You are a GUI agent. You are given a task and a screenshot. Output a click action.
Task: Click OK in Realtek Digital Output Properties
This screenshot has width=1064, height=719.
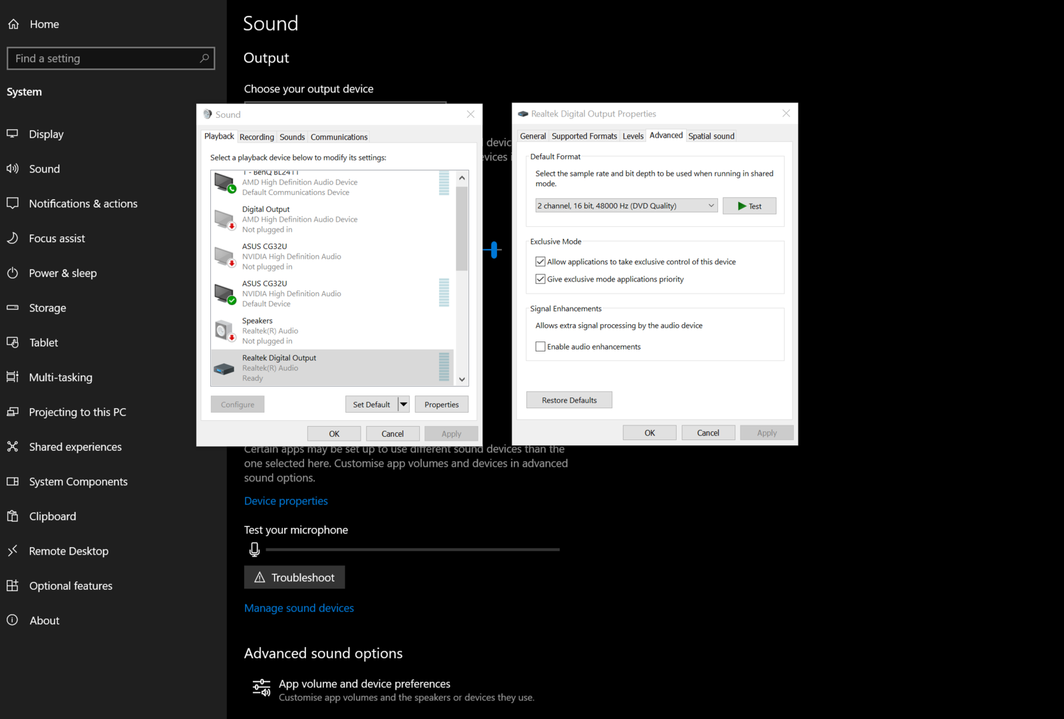pos(649,433)
